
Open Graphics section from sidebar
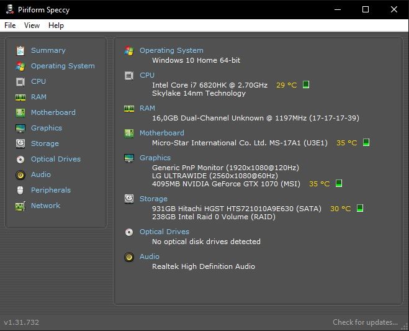pos(47,128)
